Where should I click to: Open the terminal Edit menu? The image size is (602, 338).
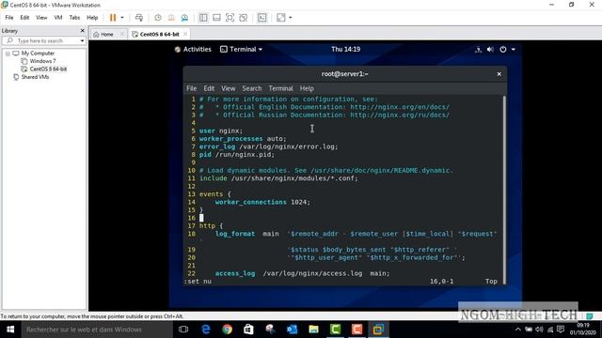point(209,88)
